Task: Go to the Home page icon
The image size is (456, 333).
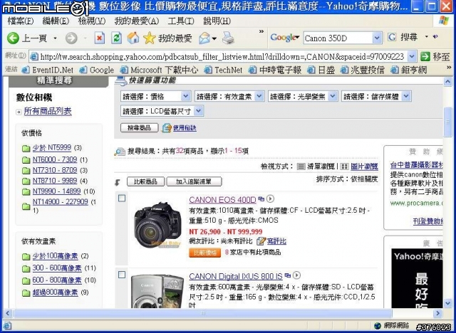Action: (x=133, y=38)
